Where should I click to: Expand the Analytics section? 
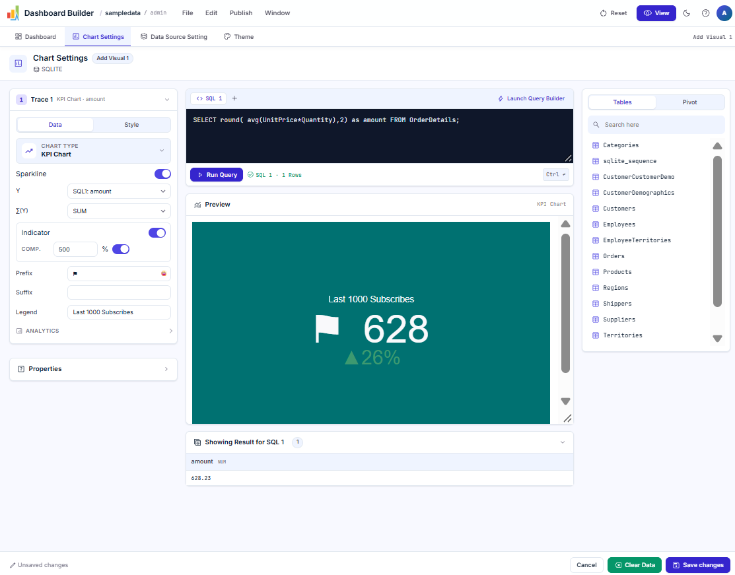tap(94, 331)
